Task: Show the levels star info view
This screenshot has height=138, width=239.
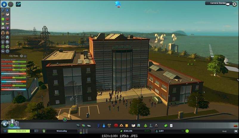Action: [3, 24]
